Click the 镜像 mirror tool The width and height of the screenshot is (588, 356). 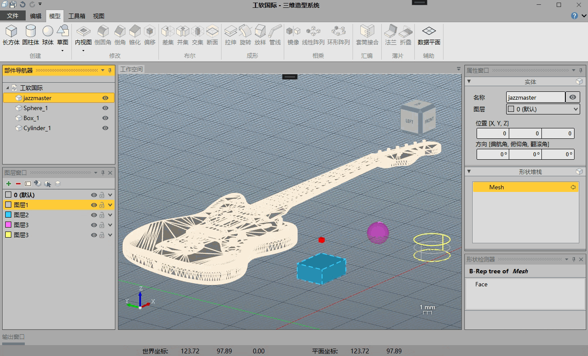(x=293, y=35)
